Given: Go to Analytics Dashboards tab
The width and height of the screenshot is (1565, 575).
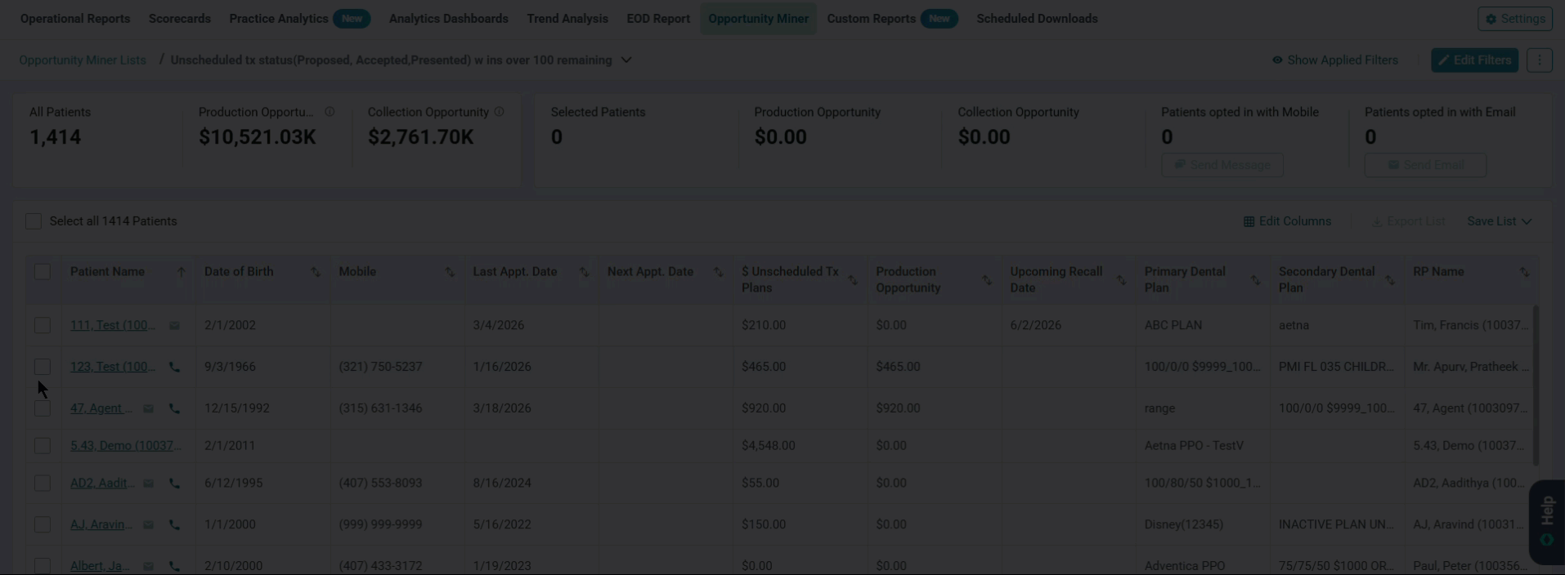Looking at the screenshot, I should point(448,19).
